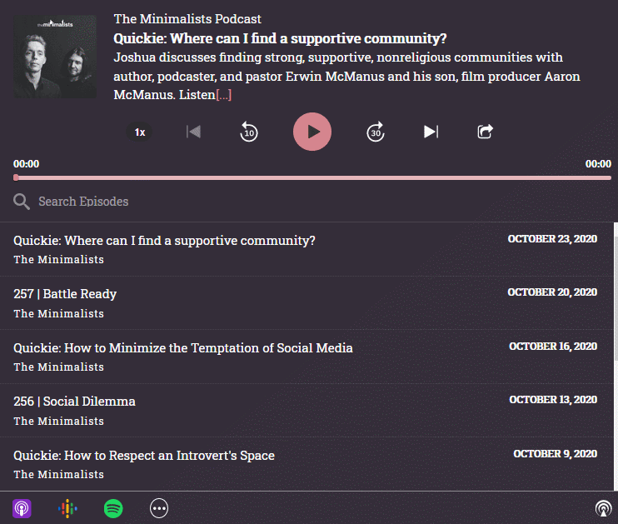Select episode '256 | Social Dilemma'
This screenshot has height=524, width=618.
[307, 411]
